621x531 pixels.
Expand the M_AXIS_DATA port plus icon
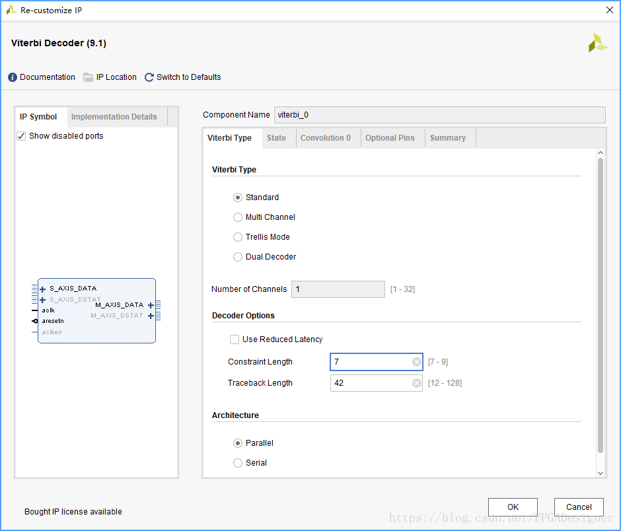click(x=151, y=305)
